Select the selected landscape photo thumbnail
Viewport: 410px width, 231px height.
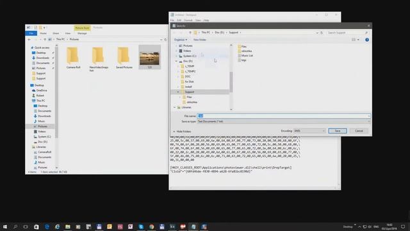[x=149, y=57]
